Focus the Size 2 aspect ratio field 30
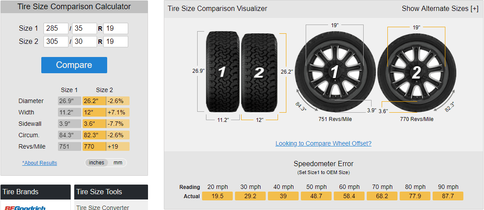This screenshot has height=210, width=484. coord(85,42)
